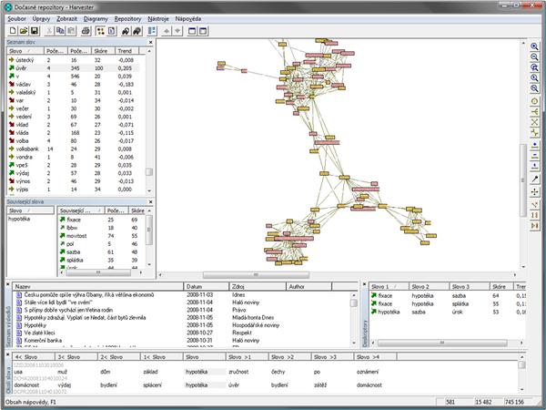Screen dimensions: 546x410
Task: Copy using the toolbar copy icon
Action: pos(60,31)
